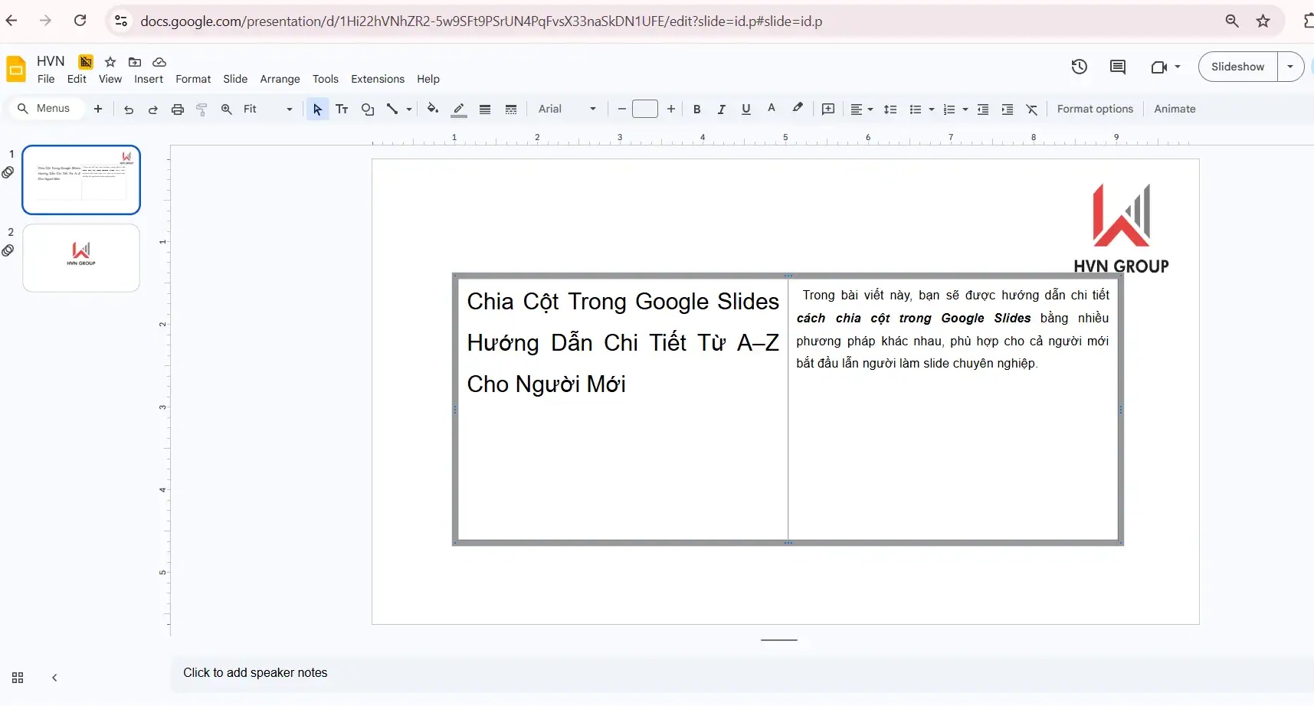This screenshot has height=706, width=1314.
Task: Open version history via clock icon
Action: [1079, 67]
